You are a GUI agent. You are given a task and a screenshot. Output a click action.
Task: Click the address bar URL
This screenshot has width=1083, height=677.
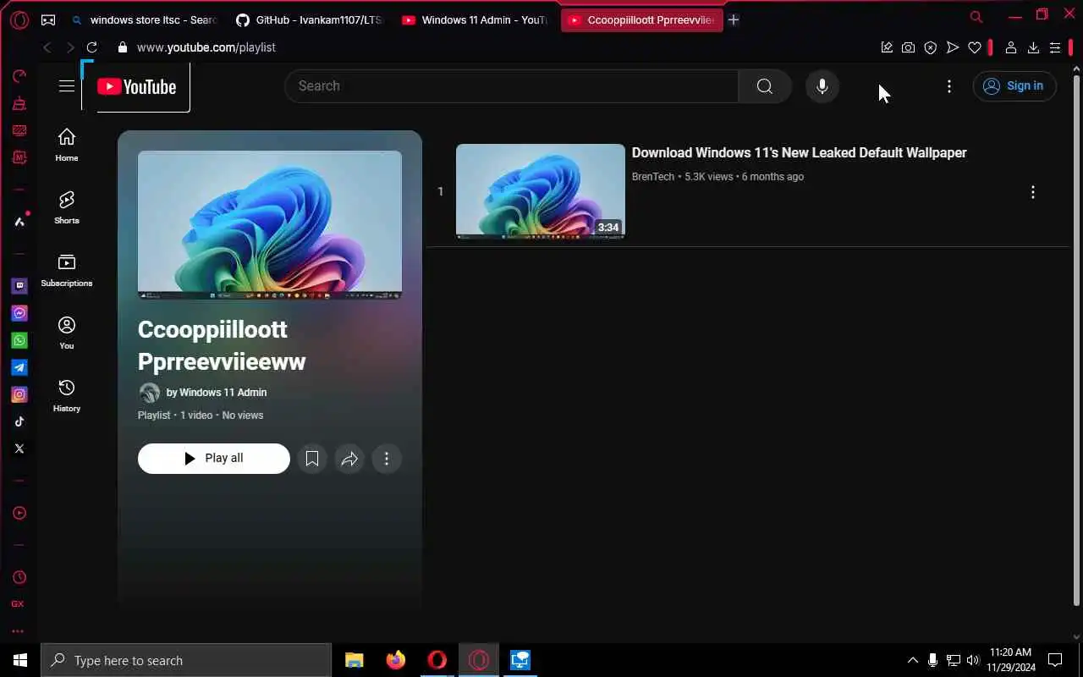pyautogui.click(x=206, y=47)
